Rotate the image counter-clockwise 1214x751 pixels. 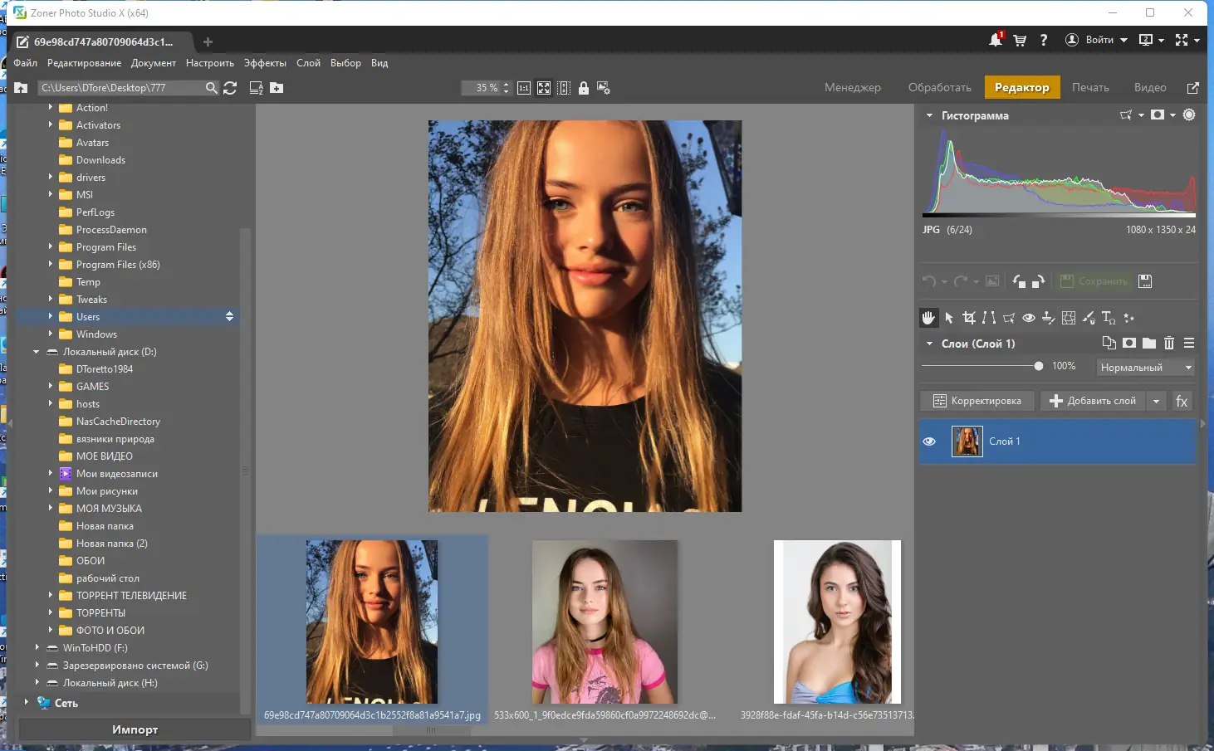click(x=1019, y=281)
